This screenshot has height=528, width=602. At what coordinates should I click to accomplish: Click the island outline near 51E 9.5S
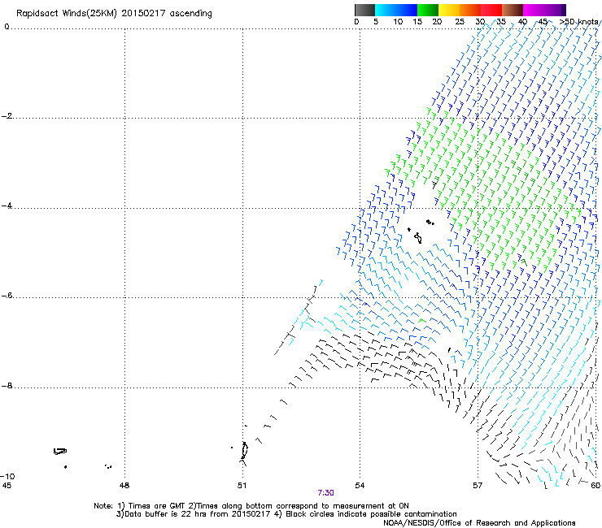244,451
